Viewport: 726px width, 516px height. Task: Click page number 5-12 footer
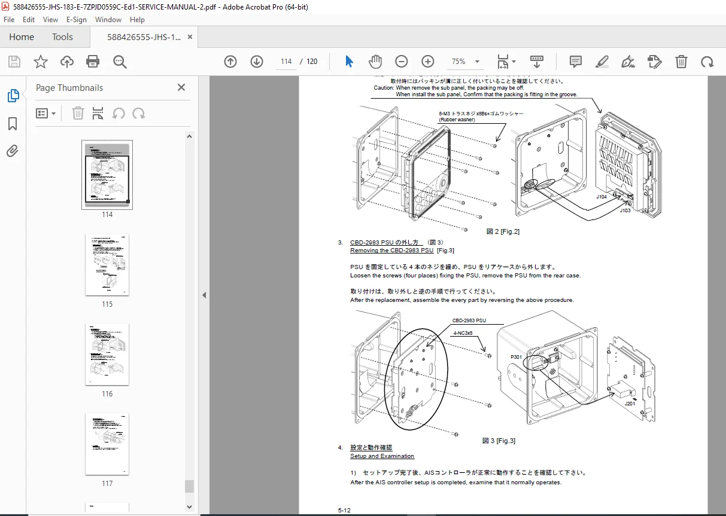tap(344, 510)
